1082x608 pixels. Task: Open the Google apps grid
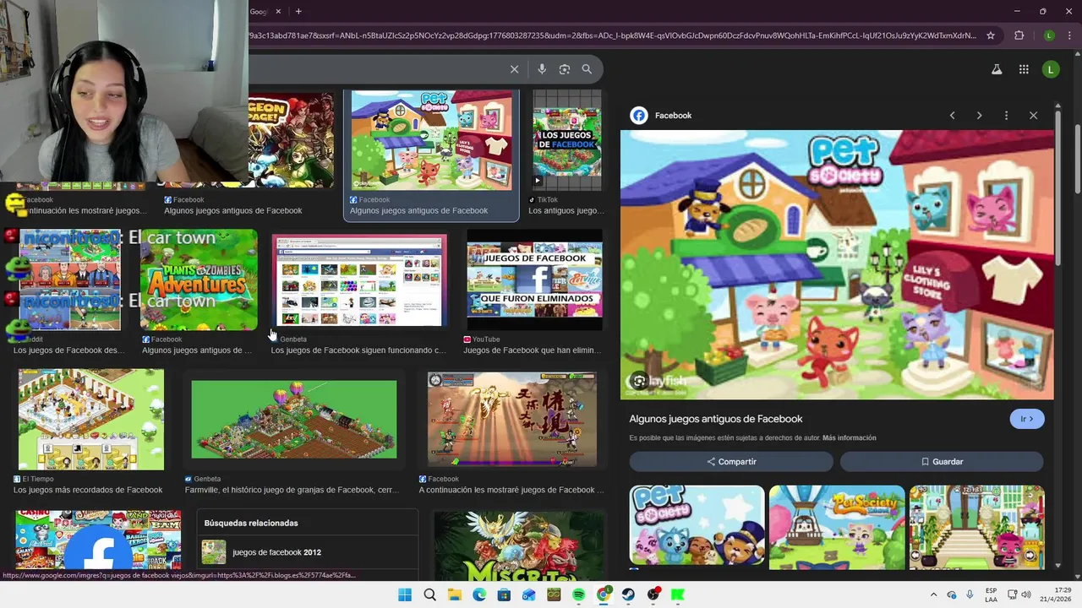coord(1024,69)
